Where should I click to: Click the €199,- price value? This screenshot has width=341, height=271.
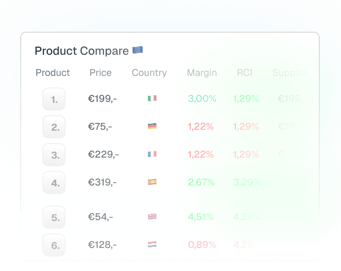pos(102,99)
